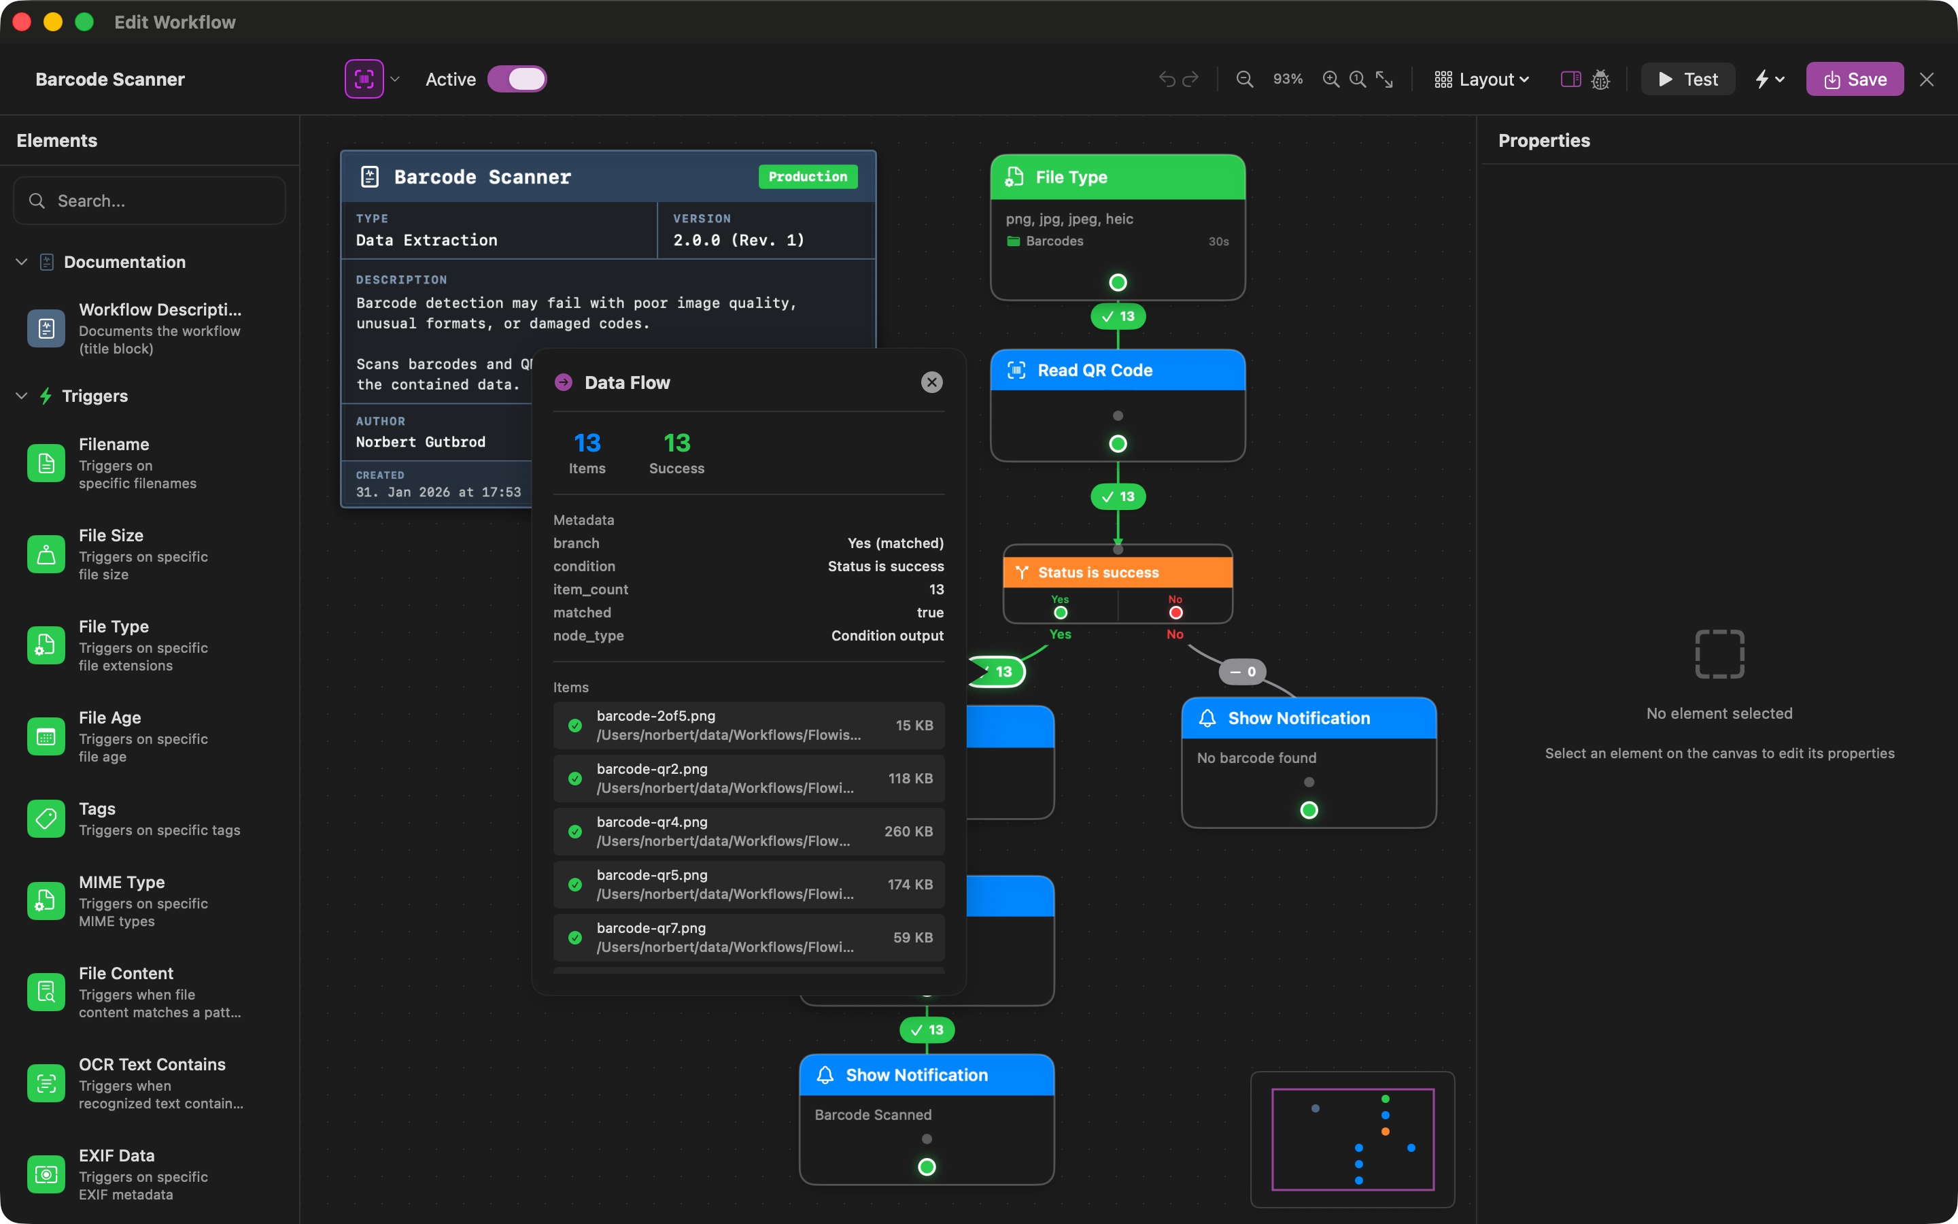Image resolution: width=1958 pixels, height=1224 pixels.
Task: Close the Data Flow popup
Action: point(931,382)
